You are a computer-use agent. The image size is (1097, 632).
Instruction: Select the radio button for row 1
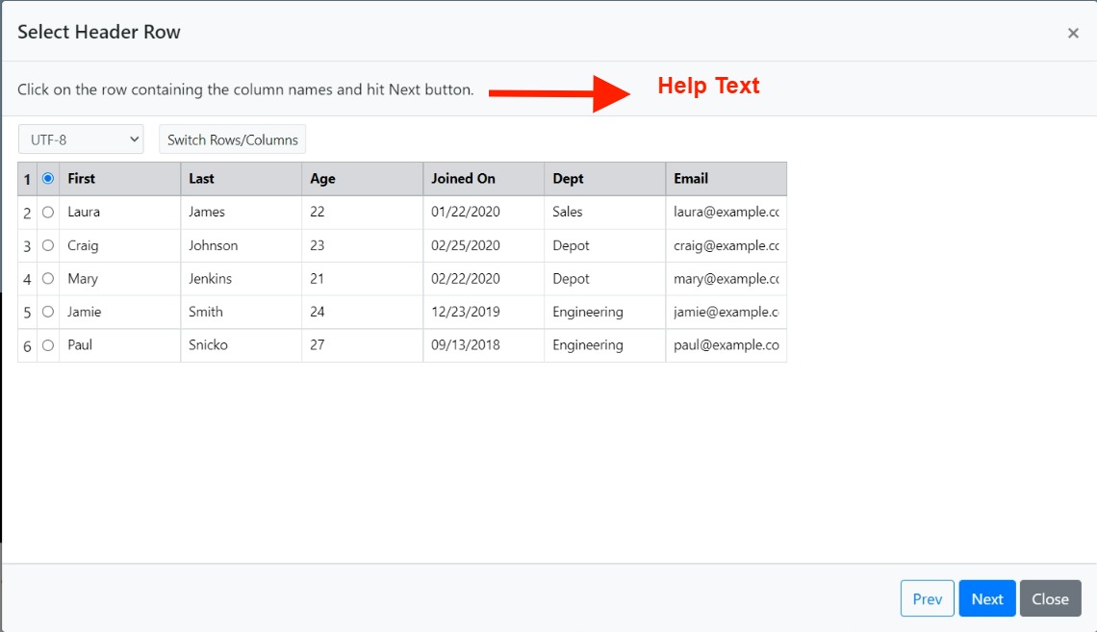click(x=48, y=179)
